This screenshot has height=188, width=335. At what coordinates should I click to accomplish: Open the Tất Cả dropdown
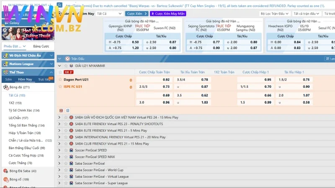tap(107, 13)
